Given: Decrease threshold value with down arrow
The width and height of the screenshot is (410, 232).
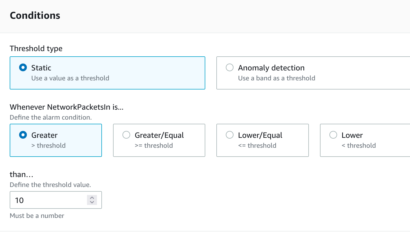Looking at the screenshot, I should [x=92, y=202].
